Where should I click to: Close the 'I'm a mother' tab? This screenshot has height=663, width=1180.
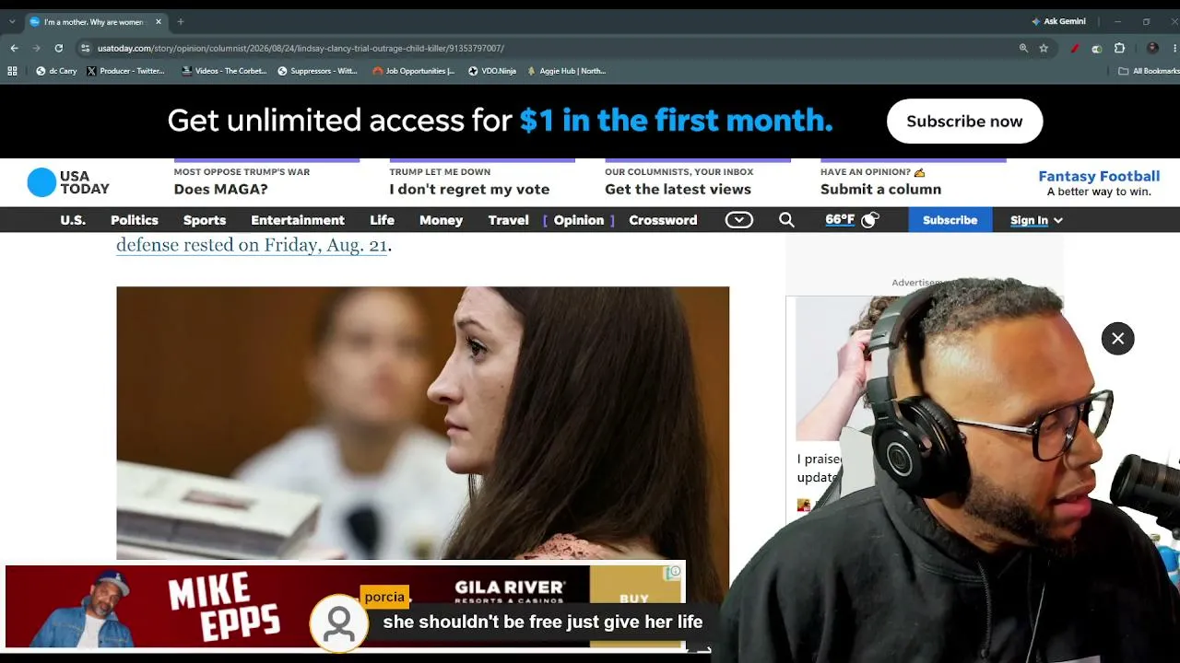[x=159, y=21]
